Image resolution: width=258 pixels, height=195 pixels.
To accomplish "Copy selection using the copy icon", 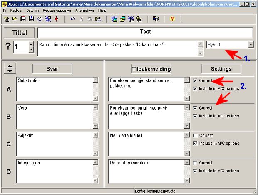I will click(x=89, y=19).
